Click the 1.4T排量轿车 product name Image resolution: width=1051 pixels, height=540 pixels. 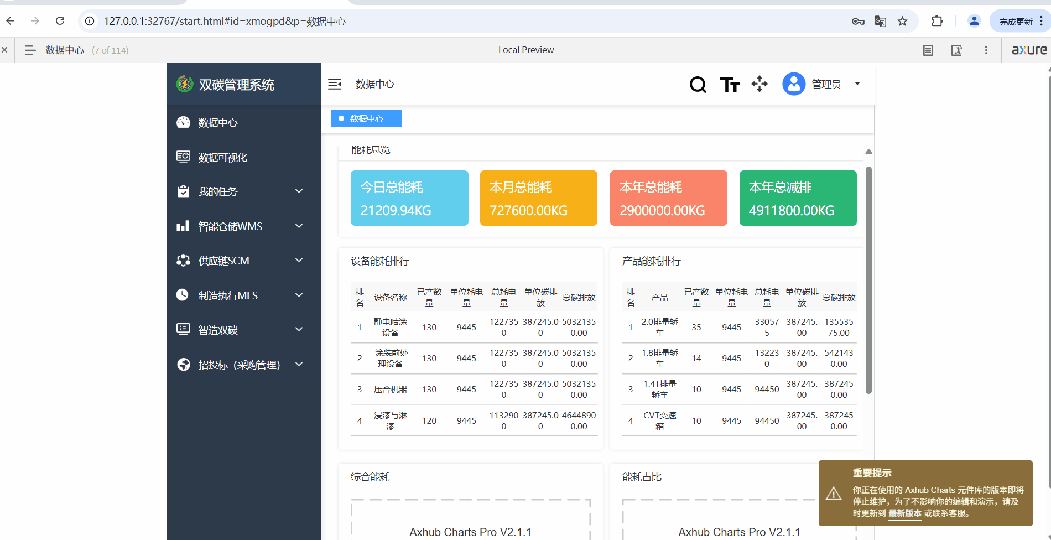660,389
